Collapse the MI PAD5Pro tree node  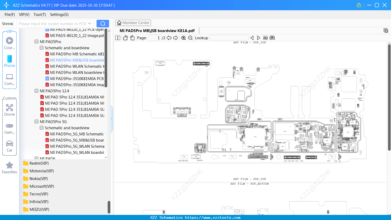36,42
